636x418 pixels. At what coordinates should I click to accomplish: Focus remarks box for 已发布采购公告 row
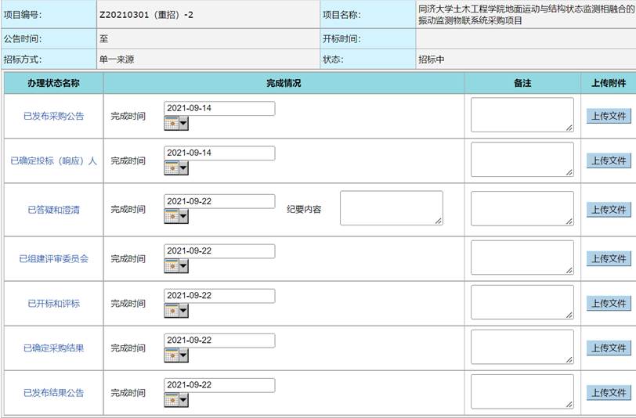[x=522, y=115]
